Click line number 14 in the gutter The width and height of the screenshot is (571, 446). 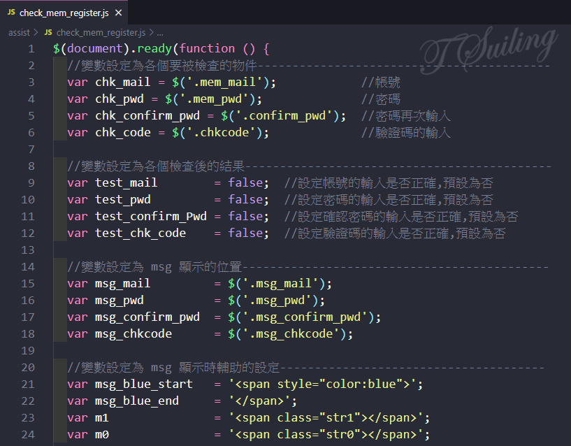point(27,267)
